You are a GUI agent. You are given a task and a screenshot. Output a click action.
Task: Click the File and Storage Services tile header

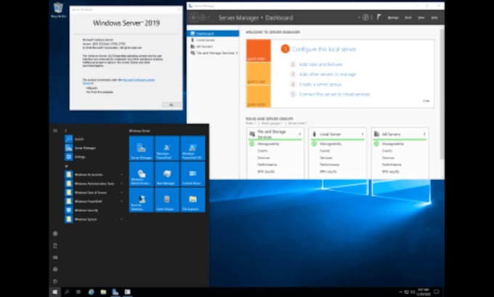click(275, 134)
